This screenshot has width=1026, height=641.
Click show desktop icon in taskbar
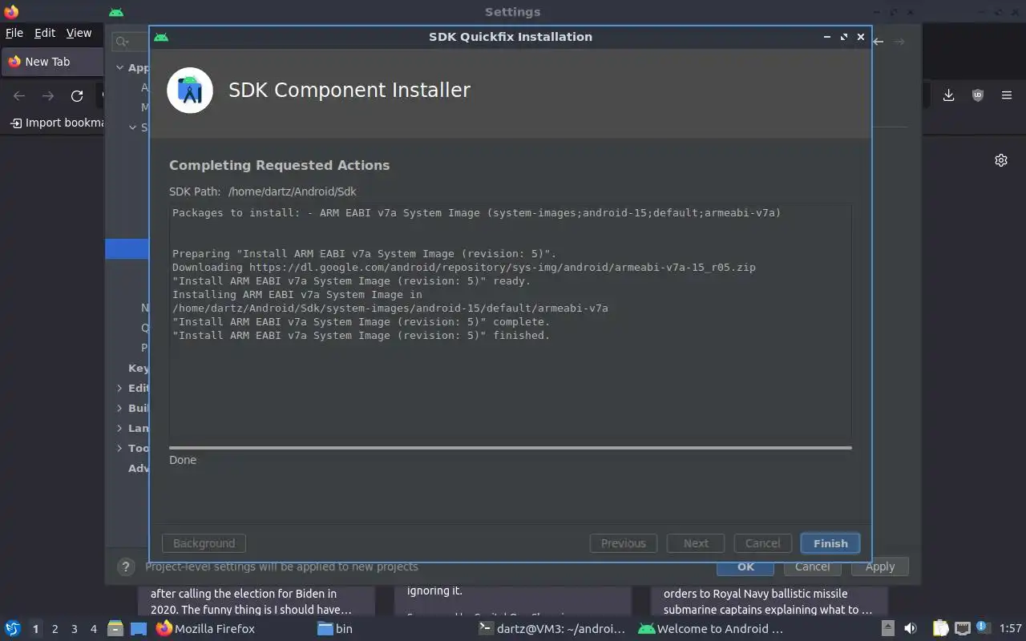click(139, 629)
